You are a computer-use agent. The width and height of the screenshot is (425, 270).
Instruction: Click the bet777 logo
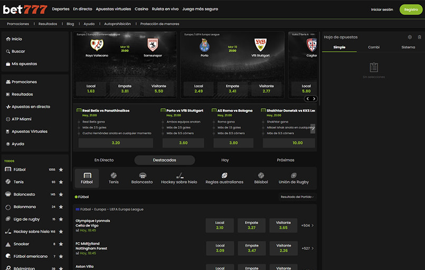pyautogui.click(x=25, y=9)
